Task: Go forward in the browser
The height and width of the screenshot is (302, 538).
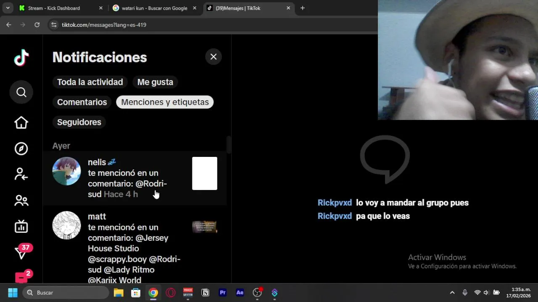Action: coord(23,25)
